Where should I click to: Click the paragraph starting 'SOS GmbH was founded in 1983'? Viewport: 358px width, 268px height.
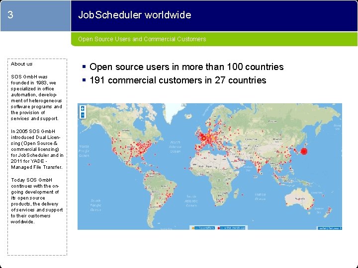pyautogui.click(x=36, y=98)
